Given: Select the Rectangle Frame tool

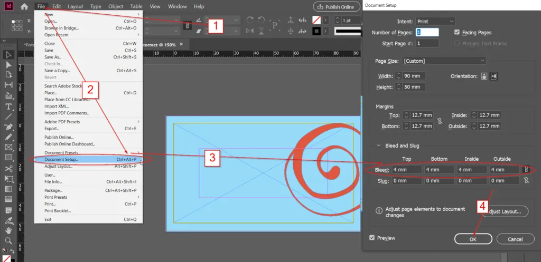Looking at the screenshot, I should click(x=8, y=148).
